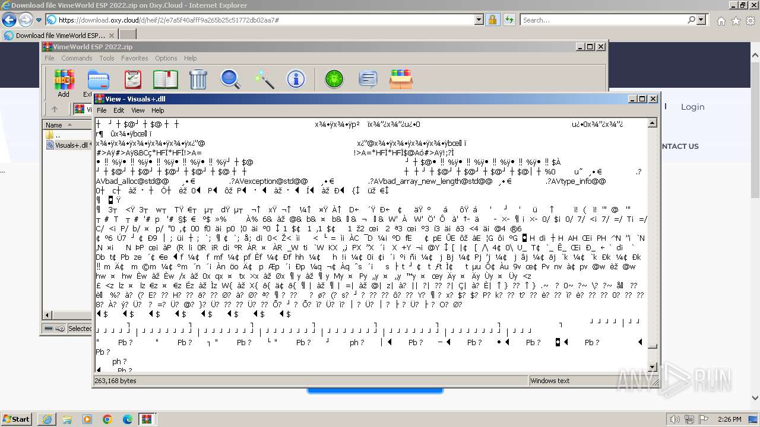The image size is (760, 427).
Task: Open a new browser tab
Action: click(128, 35)
